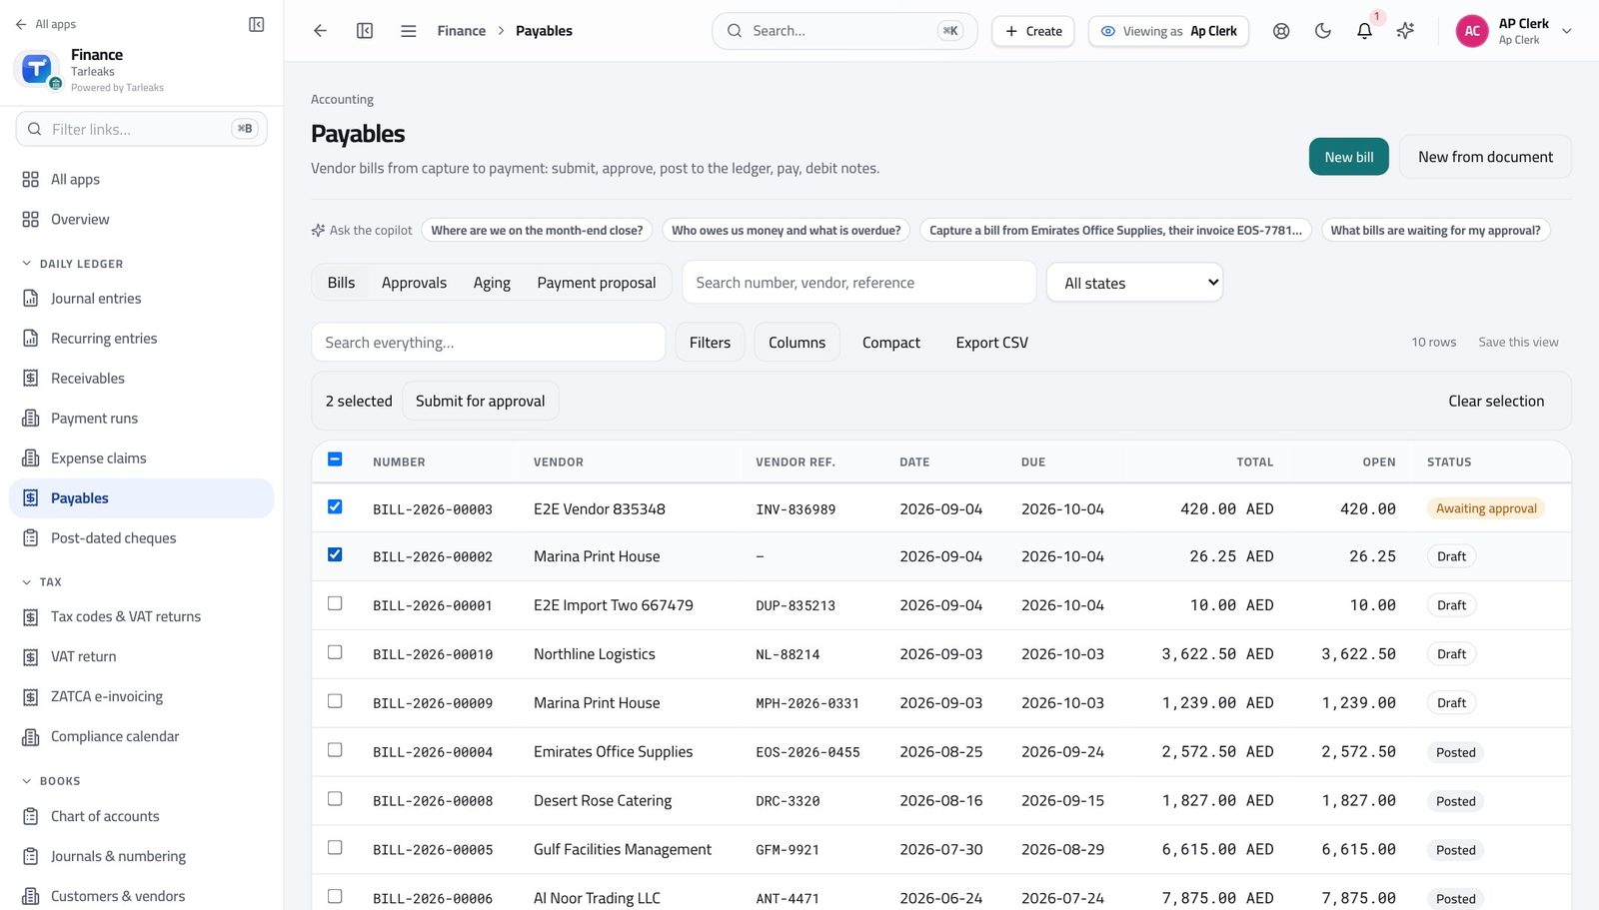
Task: Select Payables in the sidebar
Action: (x=141, y=497)
